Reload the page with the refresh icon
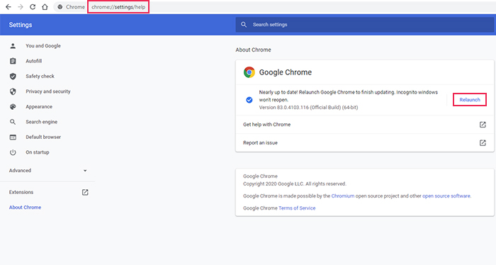Image resolution: width=496 pixels, height=265 pixels. (33, 6)
